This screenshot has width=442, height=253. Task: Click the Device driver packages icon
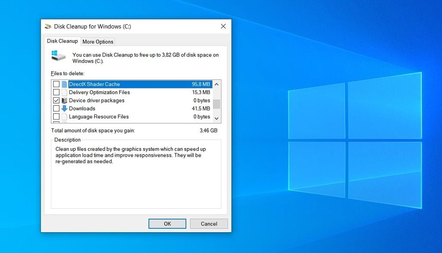(x=64, y=101)
